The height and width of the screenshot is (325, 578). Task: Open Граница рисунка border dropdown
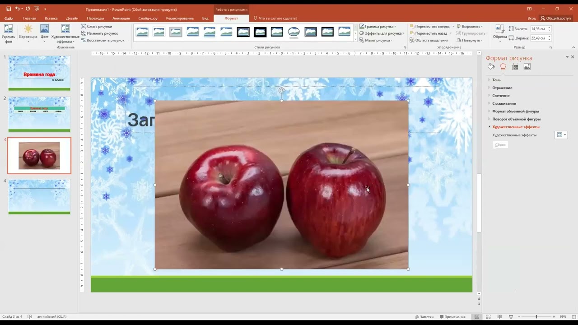coord(378,27)
